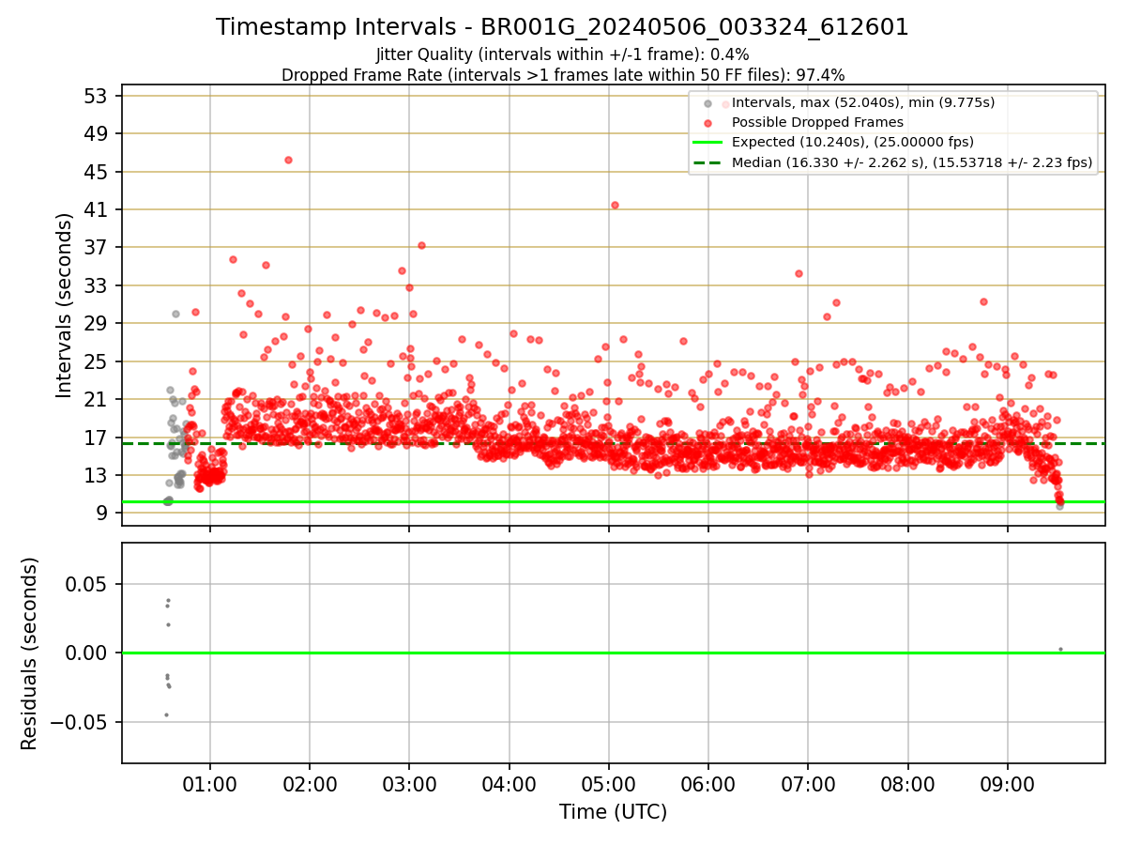Click the highest red outlier point near 01:45
Image resolution: width=1126 pixels, height=845 pixels.
(x=288, y=160)
